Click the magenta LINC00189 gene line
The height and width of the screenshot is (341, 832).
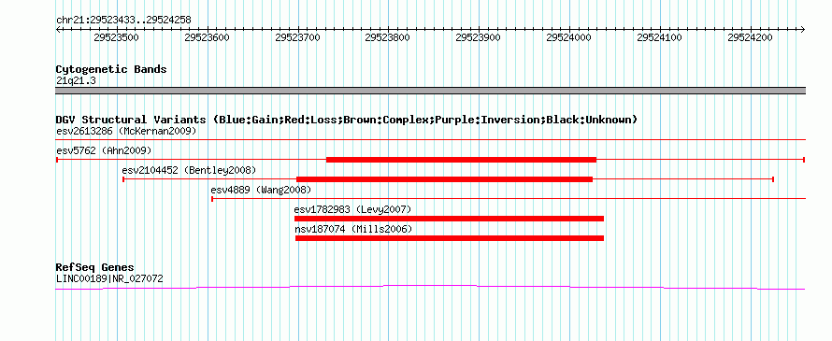[x=430, y=288]
